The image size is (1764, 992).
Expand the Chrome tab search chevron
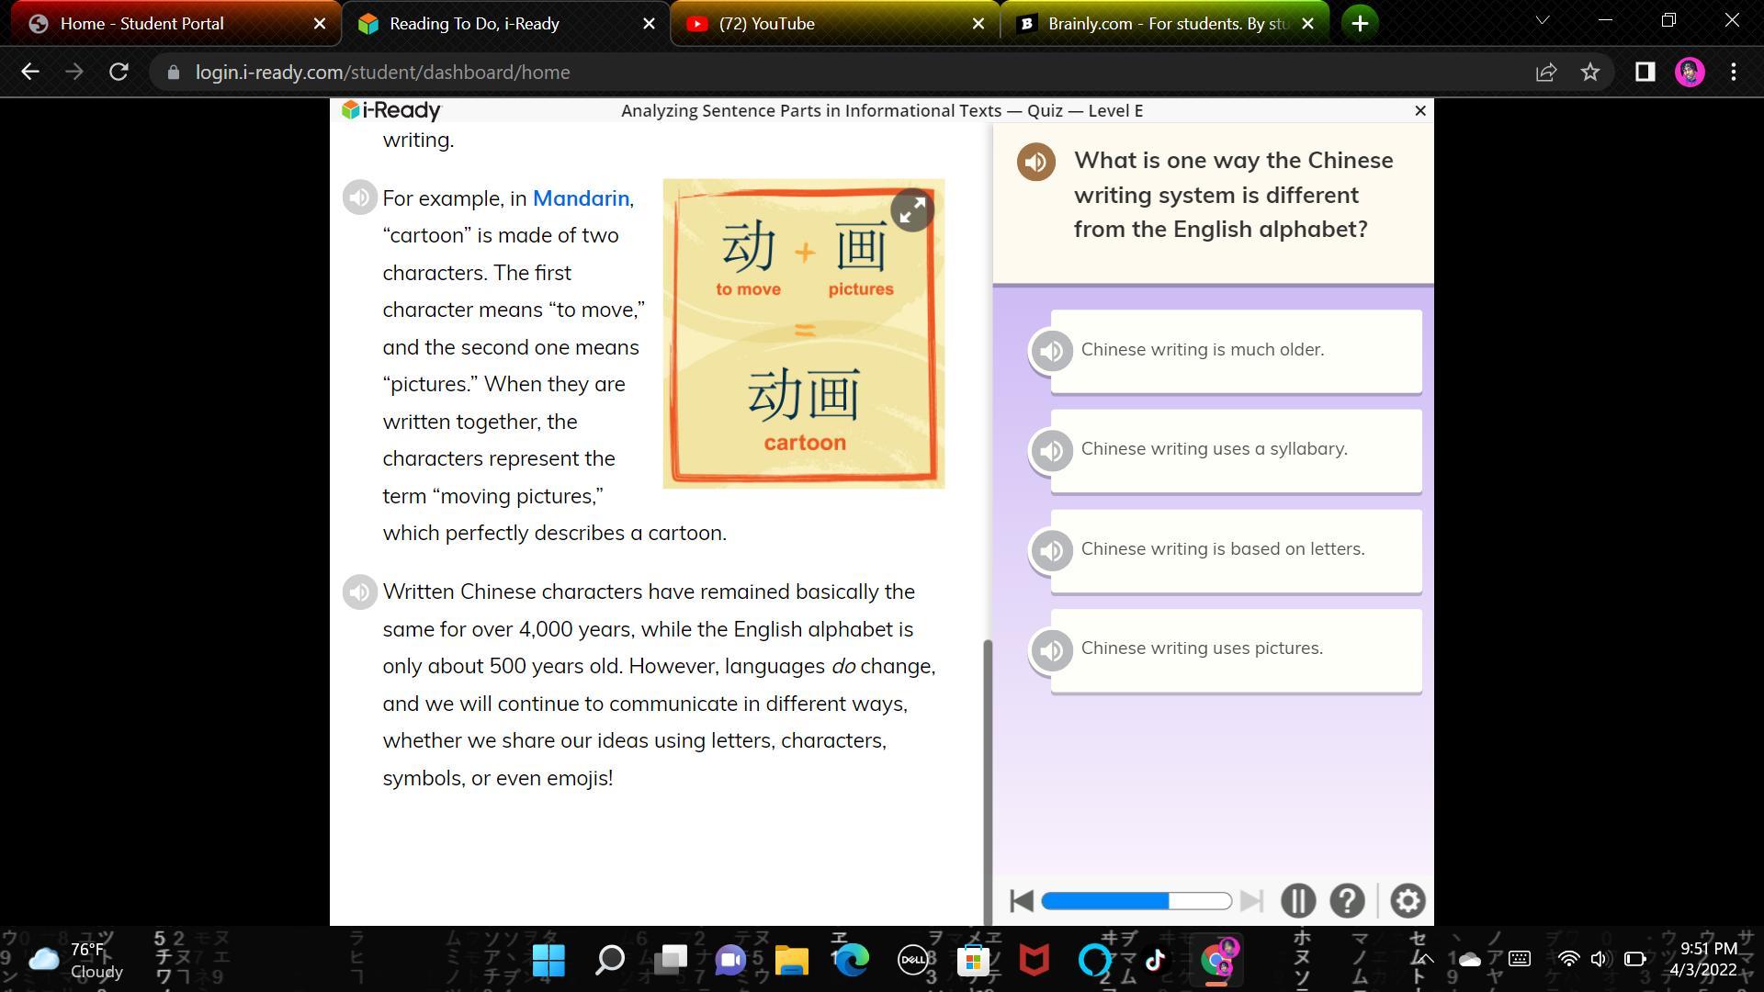[x=1542, y=20]
